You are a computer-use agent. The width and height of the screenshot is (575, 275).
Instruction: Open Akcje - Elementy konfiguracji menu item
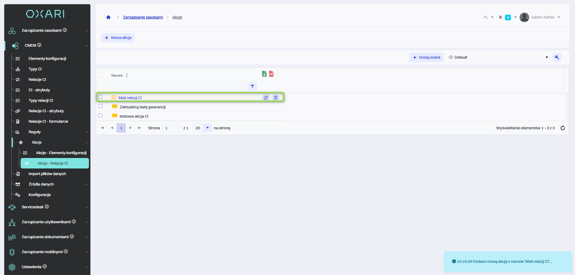[61, 153]
